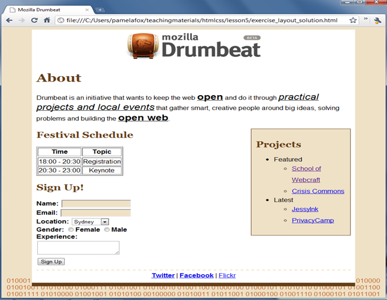Screen dimensions: 387x300
Task: Click the Festival Schedule heading
Action: (x=85, y=135)
